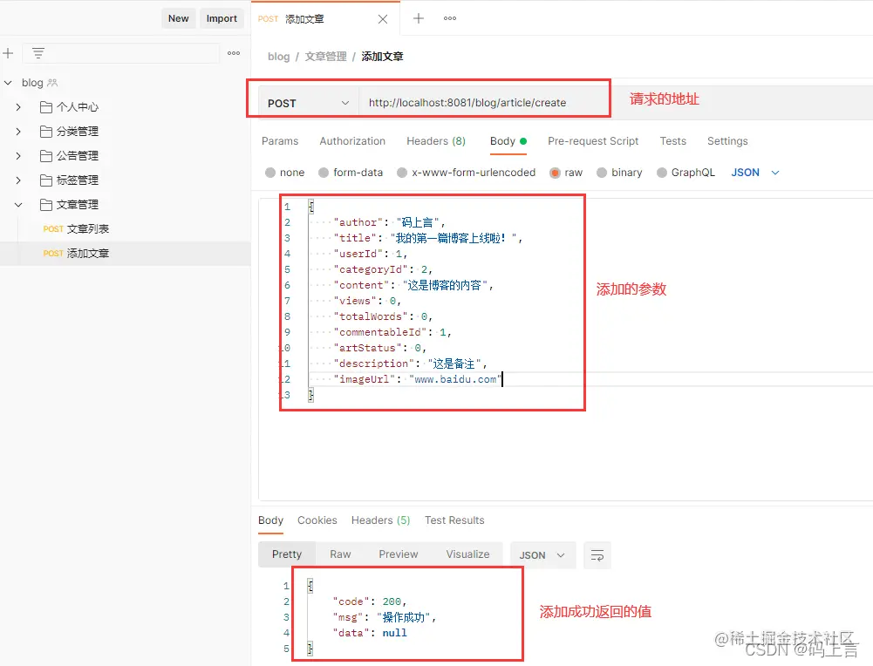Viewport: 873px width, 666px height.
Task: Click the plus icon to create new collection
Action: pyautogui.click(x=9, y=53)
